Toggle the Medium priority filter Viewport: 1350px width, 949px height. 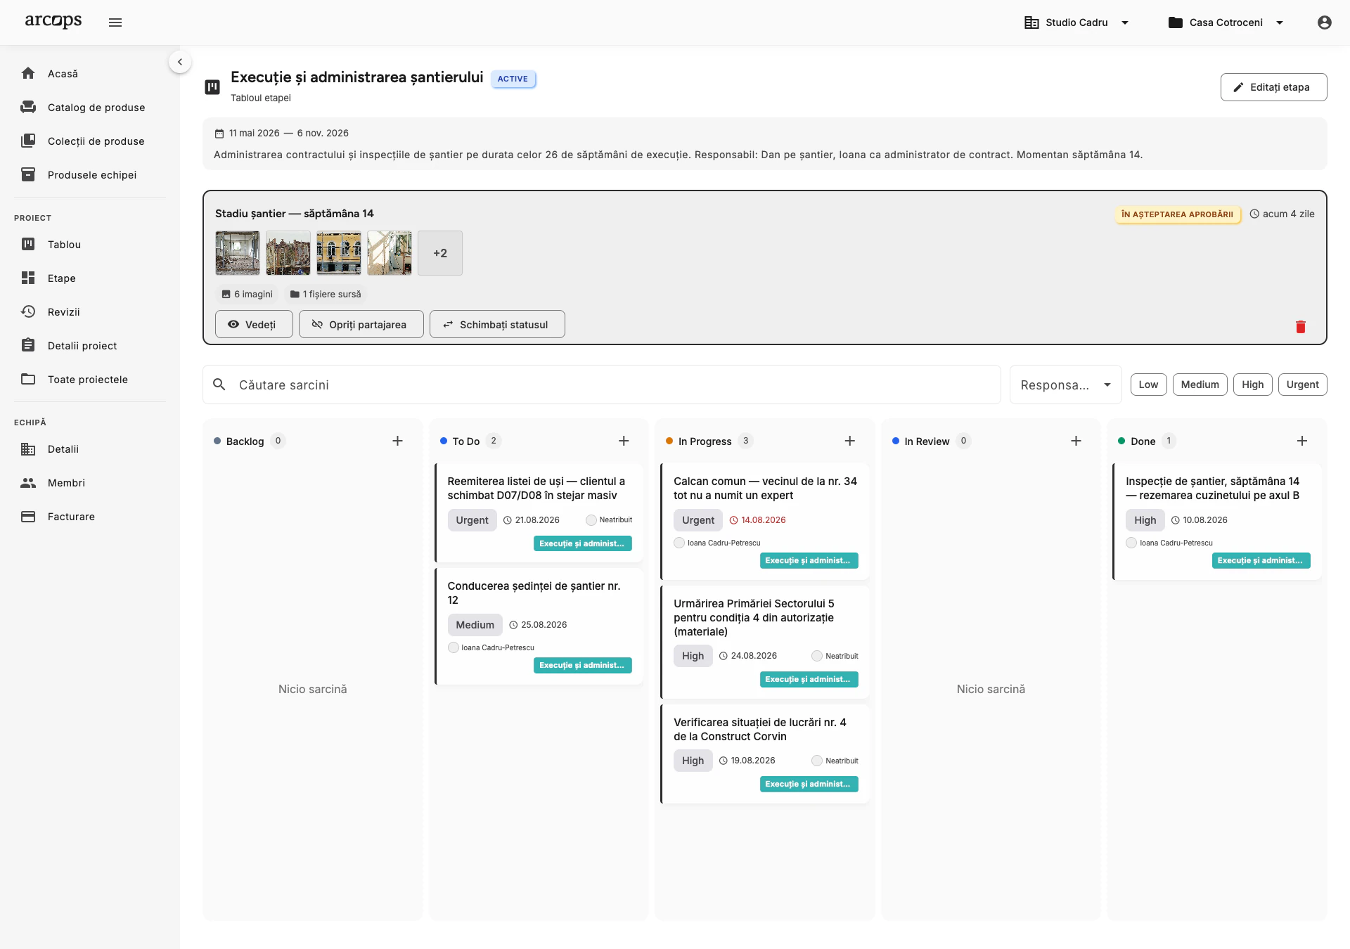1200,385
